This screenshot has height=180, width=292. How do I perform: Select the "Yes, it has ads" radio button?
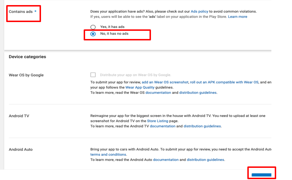[x=93, y=27]
